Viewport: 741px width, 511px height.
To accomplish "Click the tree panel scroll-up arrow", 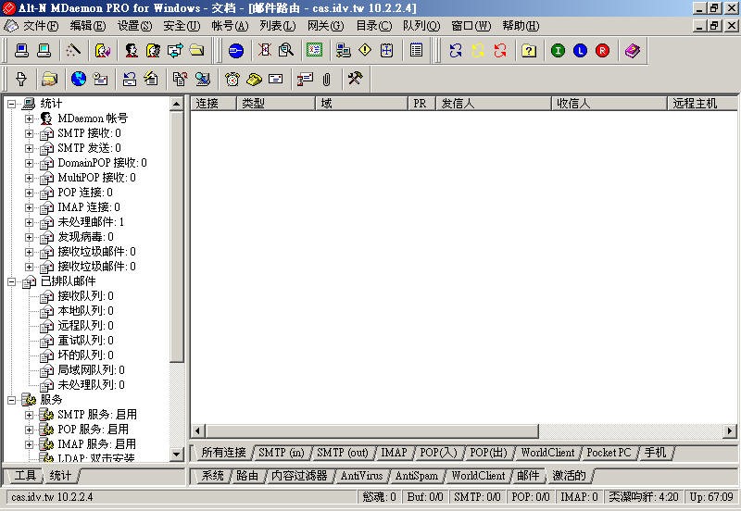I will coord(177,104).
